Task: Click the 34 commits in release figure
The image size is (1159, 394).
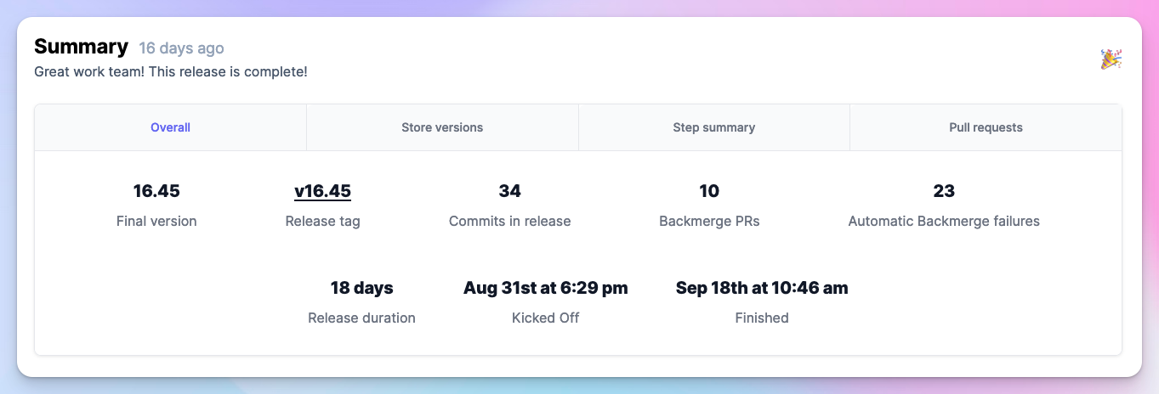Action: click(x=510, y=191)
